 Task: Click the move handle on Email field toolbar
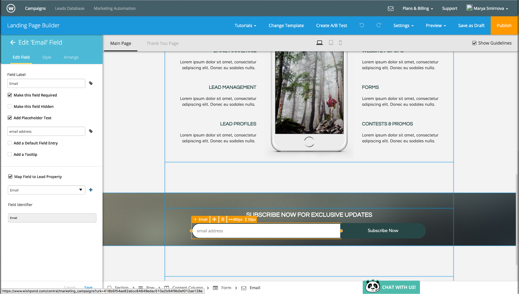coord(214,219)
